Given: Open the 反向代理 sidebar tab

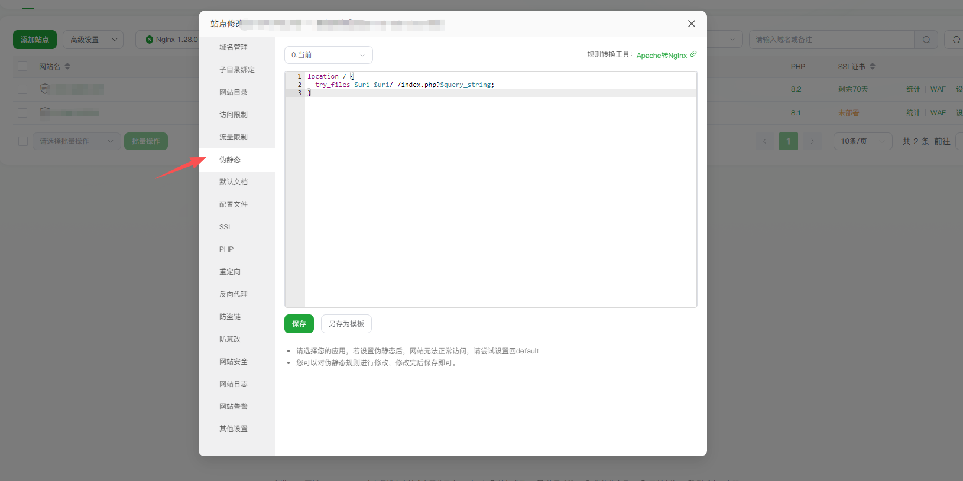Looking at the screenshot, I should pos(234,294).
